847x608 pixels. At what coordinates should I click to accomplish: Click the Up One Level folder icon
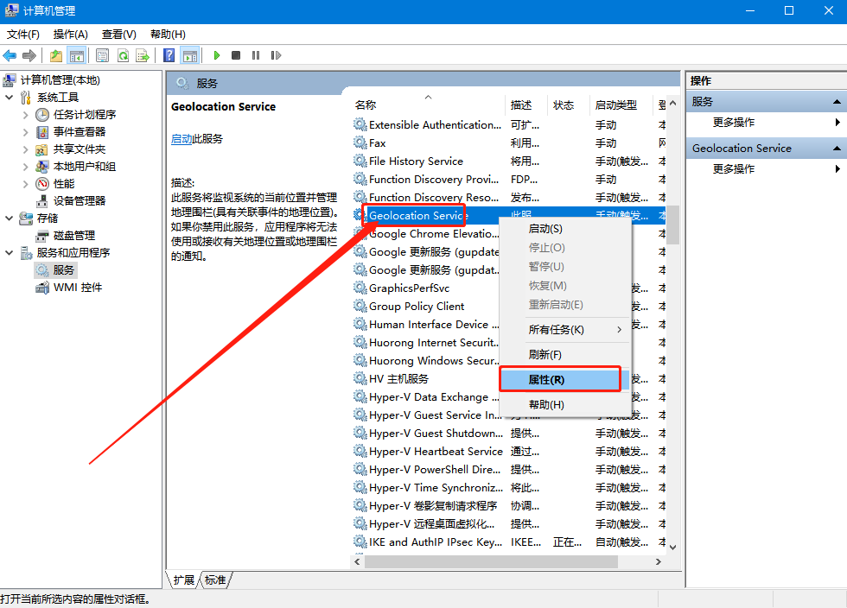tap(56, 55)
